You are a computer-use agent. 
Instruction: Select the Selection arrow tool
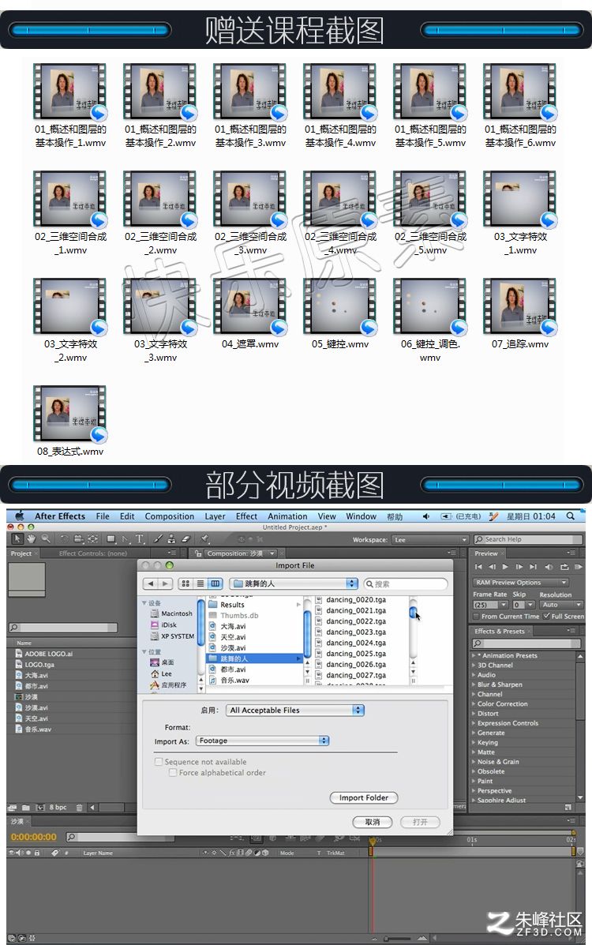[x=17, y=538]
